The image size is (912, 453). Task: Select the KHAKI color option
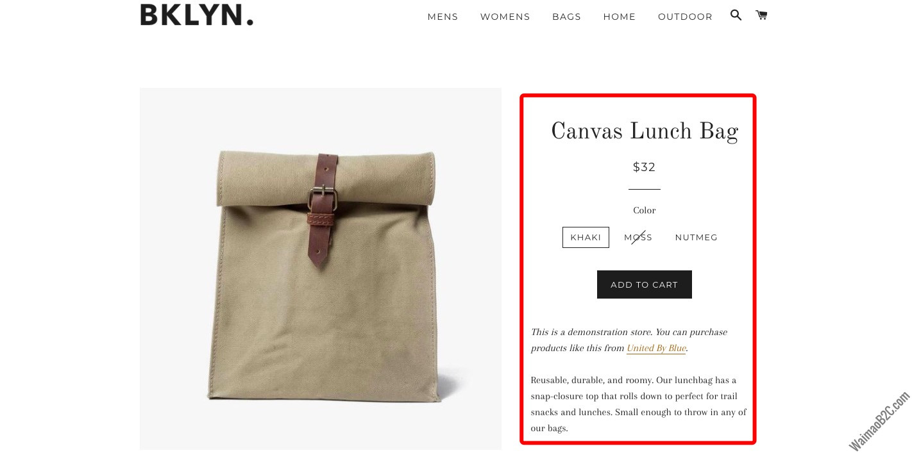tap(586, 237)
